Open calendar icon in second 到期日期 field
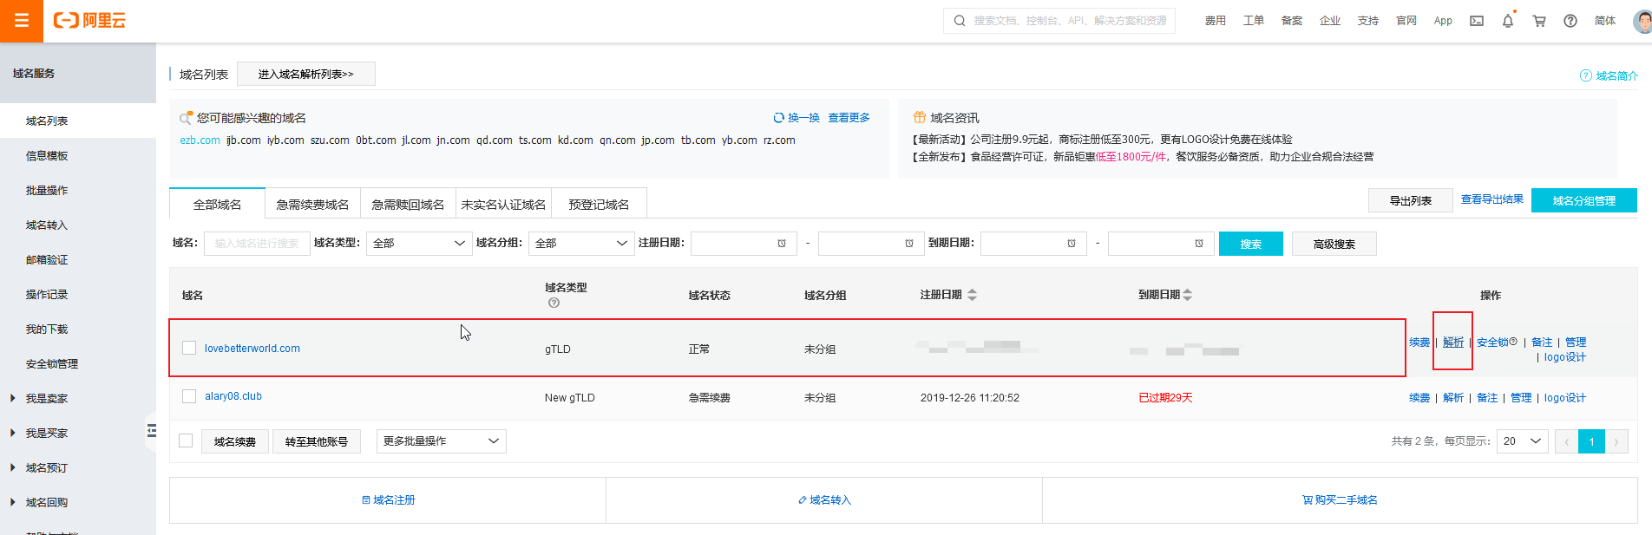1652x535 pixels. pyautogui.click(x=1199, y=244)
